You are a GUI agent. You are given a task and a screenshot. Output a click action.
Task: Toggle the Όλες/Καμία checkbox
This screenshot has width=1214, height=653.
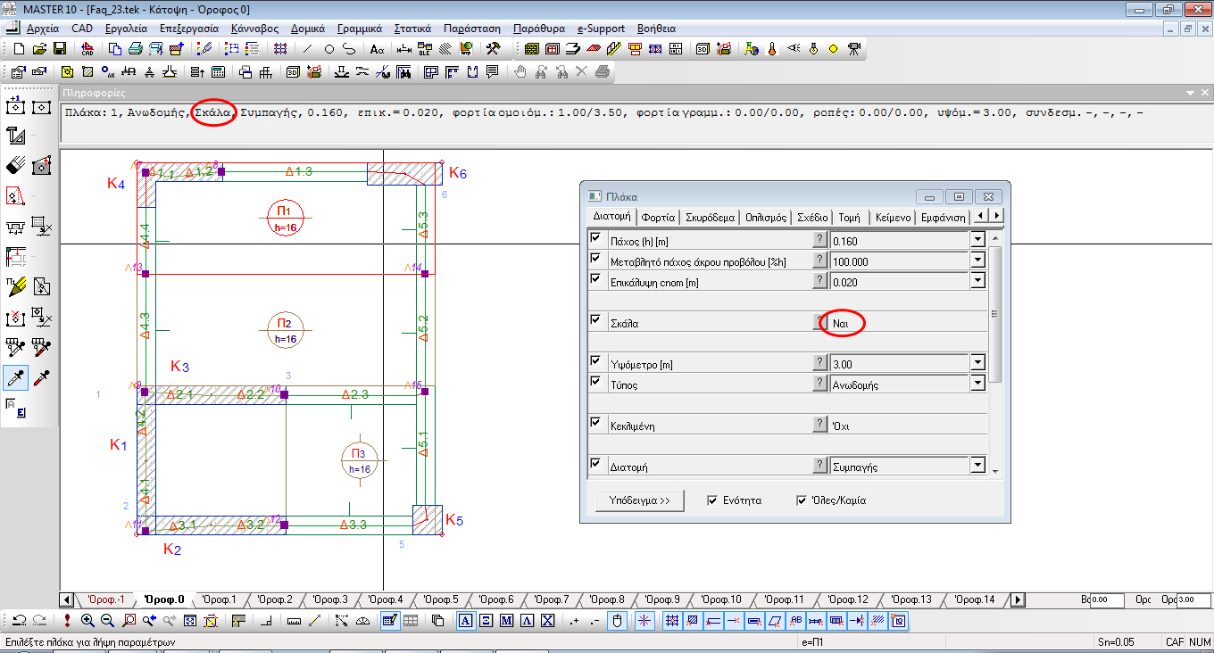click(x=802, y=500)
